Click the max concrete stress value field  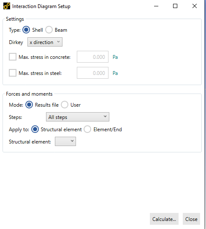[x=92, y=57]
